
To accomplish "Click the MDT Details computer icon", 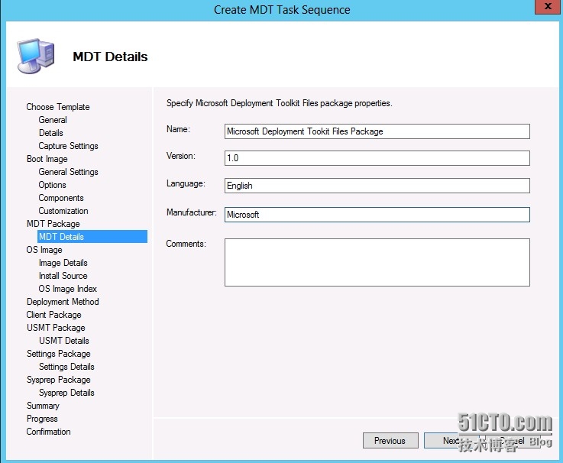I will [x=36, y=56].
